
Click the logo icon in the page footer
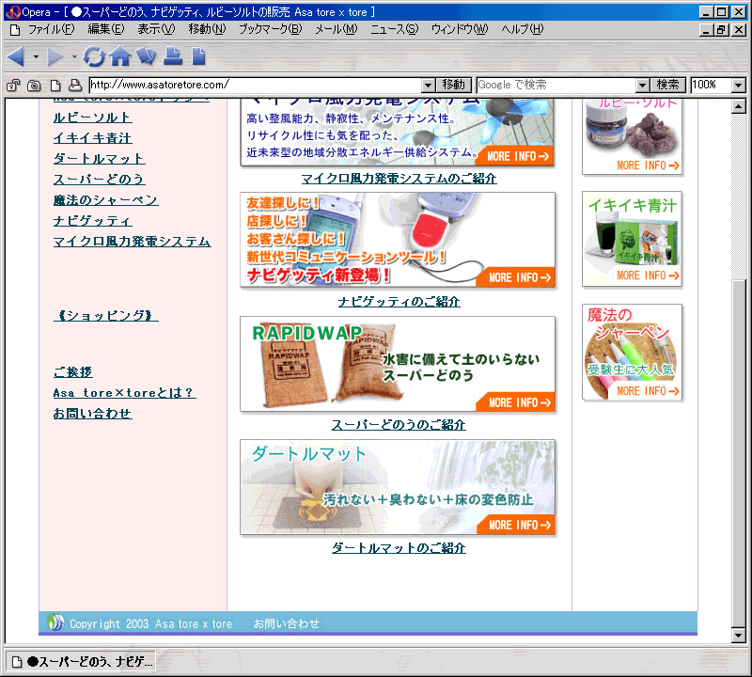55,622
